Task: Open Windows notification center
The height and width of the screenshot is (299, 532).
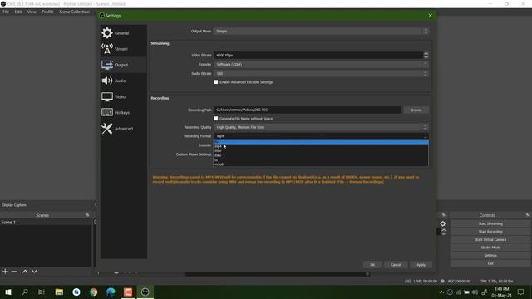Action: tap(521, 292)
